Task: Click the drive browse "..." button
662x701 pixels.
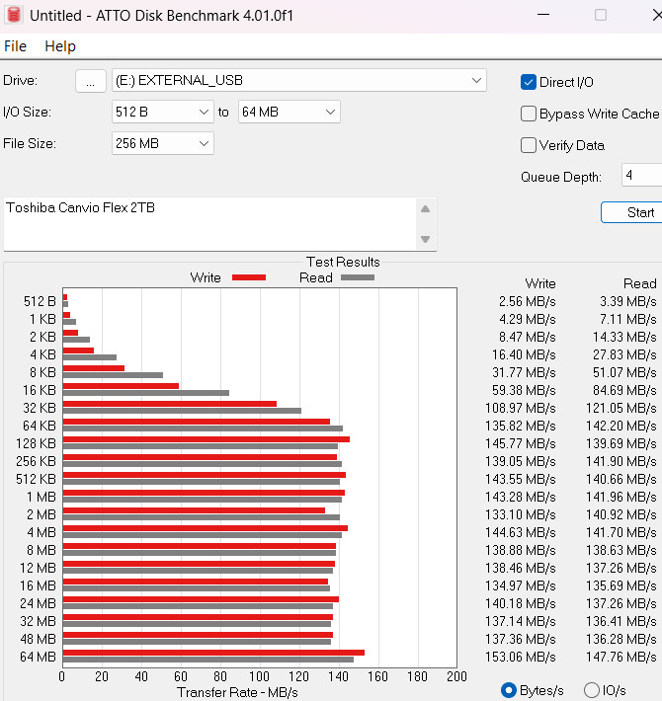Action: pos(90,81)
